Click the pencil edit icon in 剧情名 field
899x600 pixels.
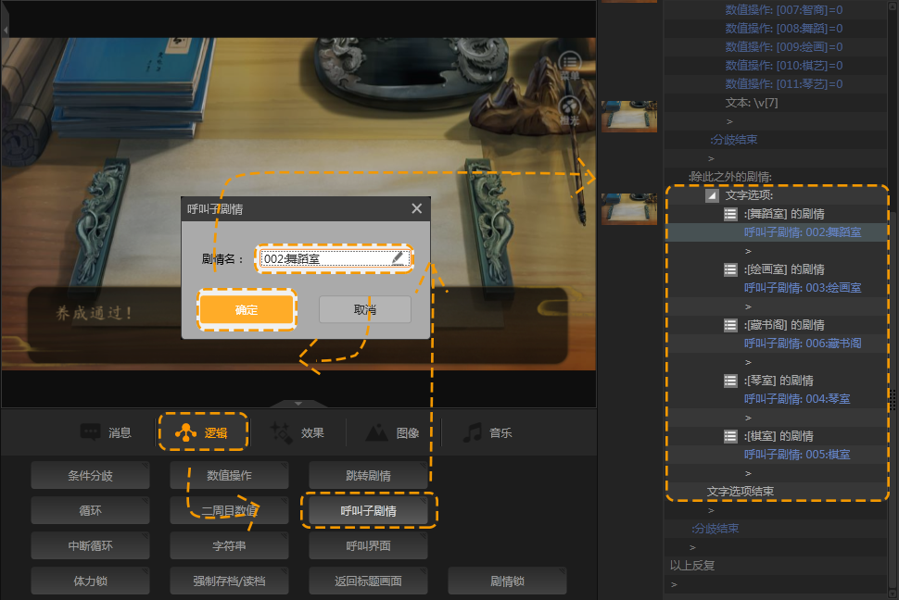(x=398, y=258)
